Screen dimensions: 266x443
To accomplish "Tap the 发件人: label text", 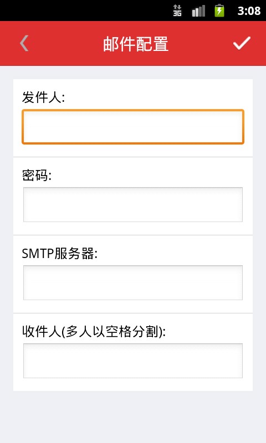I will point(44,97).
